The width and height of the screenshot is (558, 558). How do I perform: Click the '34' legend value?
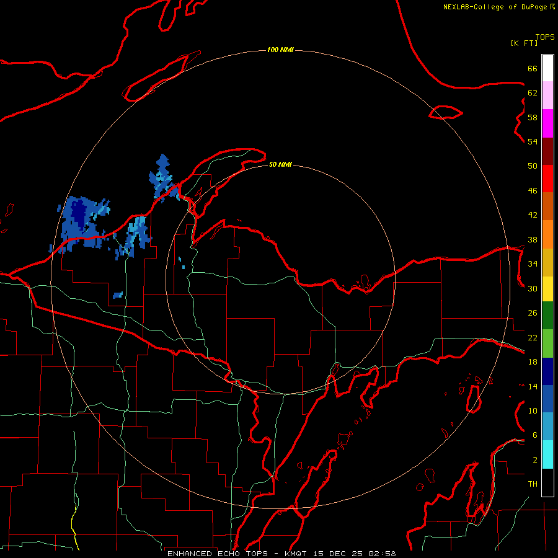(x=533, y=264)
